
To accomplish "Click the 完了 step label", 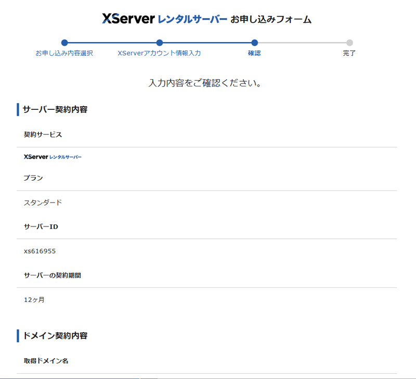I will point(349,53).
